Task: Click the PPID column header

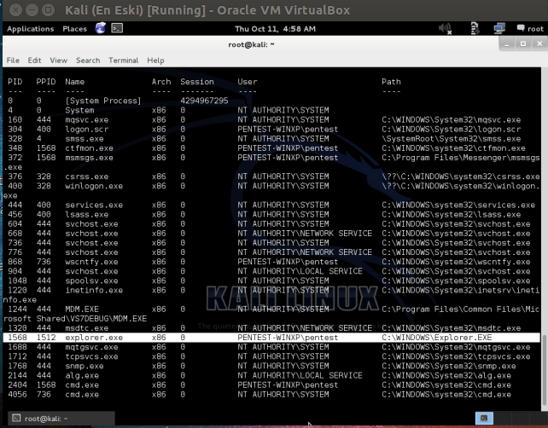Action: point(46,82)
